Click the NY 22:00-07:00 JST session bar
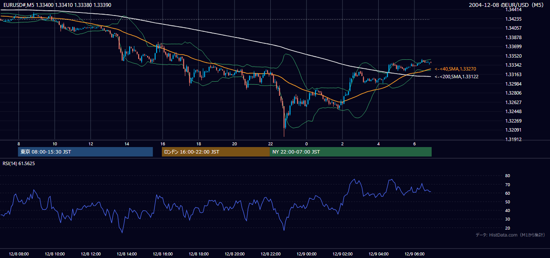Image resolution: width=550 pixels, height=258 pixels. click(x=351, y=152)
